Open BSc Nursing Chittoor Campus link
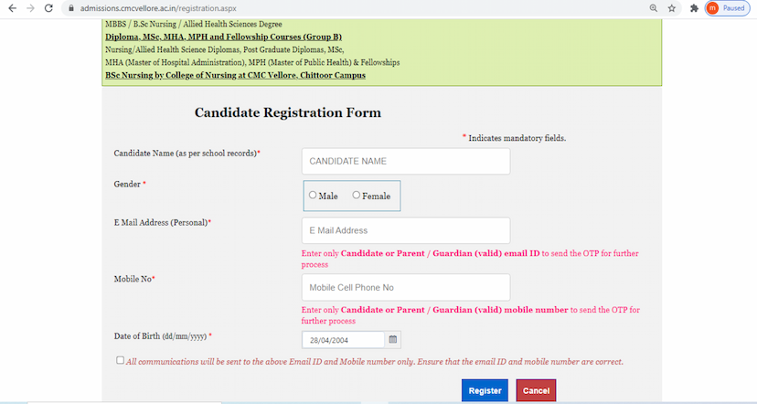Image resolution: width=757 pixels, height=404 pixels. tap(235, 75)
